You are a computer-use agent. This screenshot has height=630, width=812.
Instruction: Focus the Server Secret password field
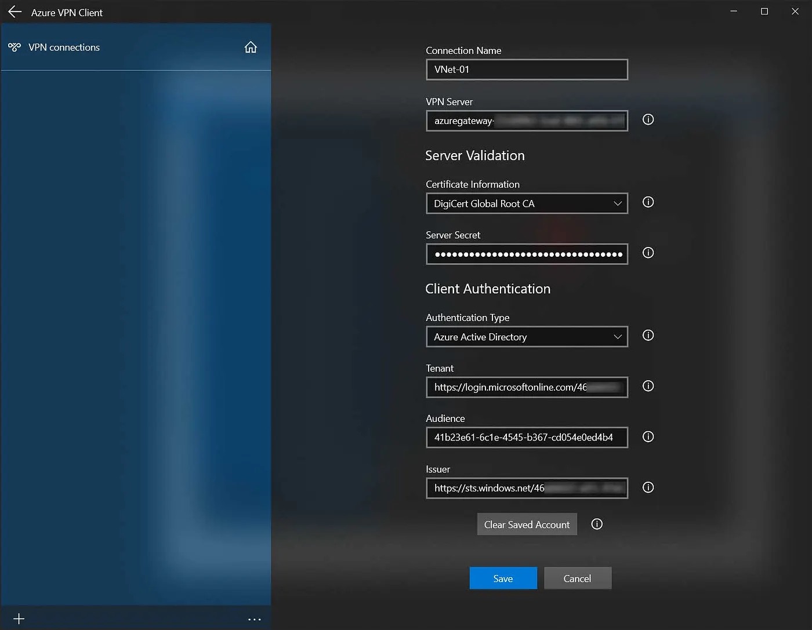pyautogui.click(x=527, y=254)
